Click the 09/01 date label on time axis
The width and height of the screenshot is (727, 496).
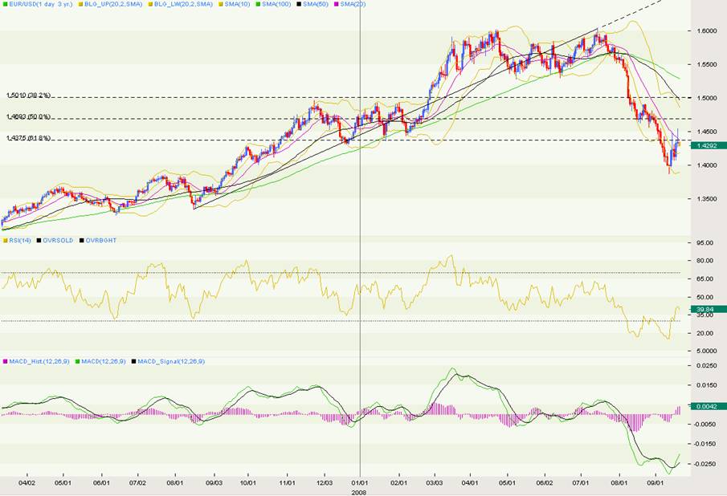656,484
